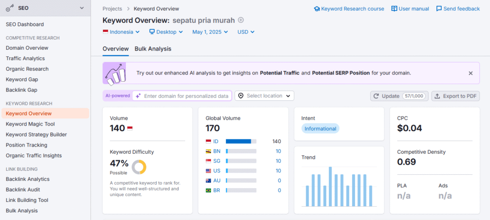Open Keyword Strategy Builder in the sidebar

(x=36, y=135)
